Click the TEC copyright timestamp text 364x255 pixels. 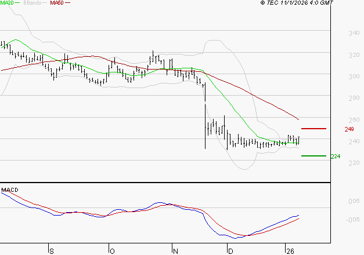(297, 3)
